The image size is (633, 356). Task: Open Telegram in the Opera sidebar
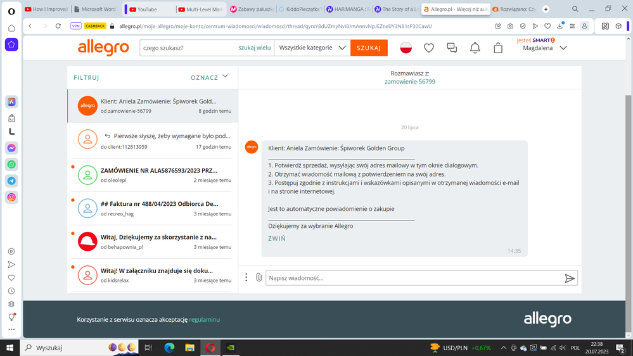pos(11,181)
